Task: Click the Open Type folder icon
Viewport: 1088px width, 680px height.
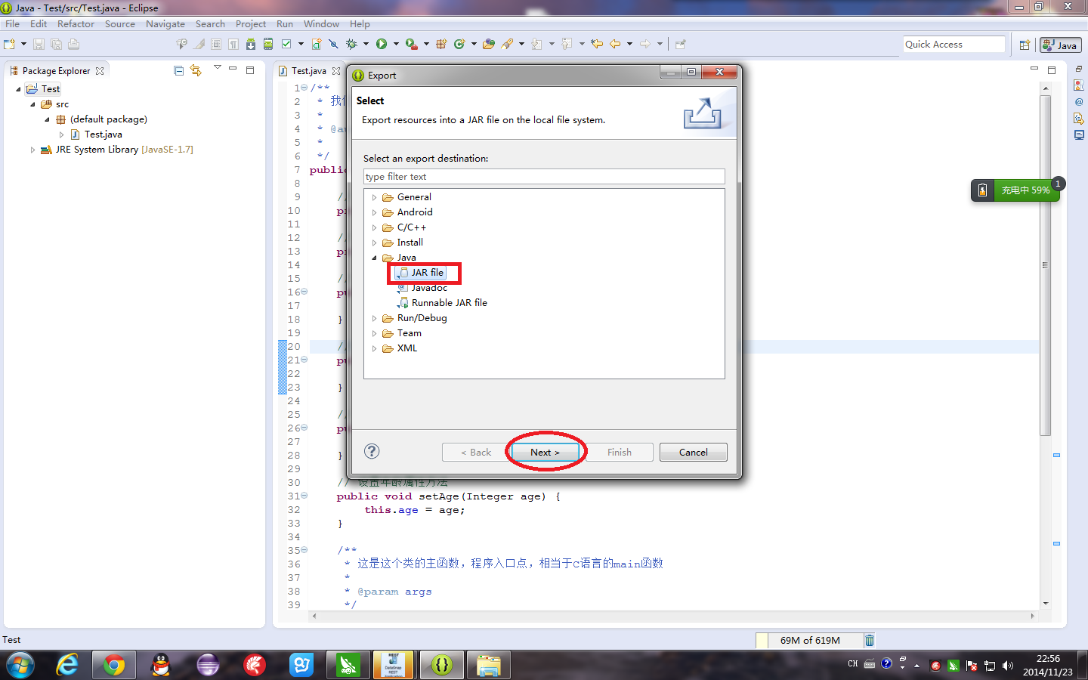Action: tap(489, 44)
